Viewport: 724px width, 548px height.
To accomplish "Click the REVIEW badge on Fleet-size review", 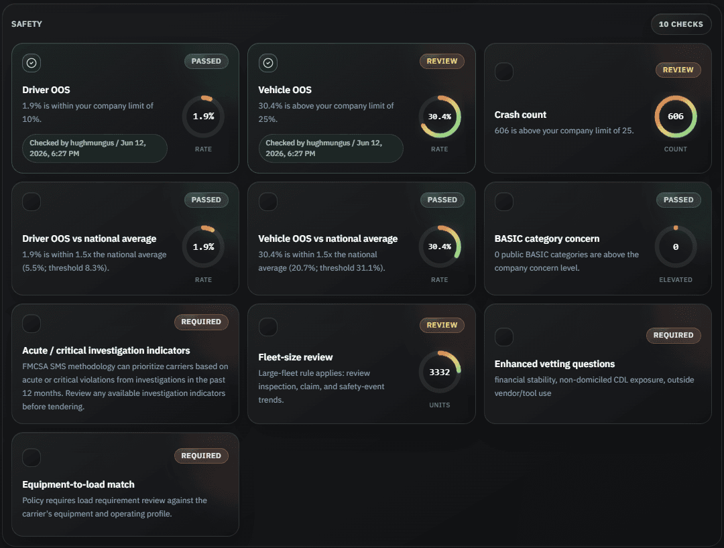I will tap(442, 325).
